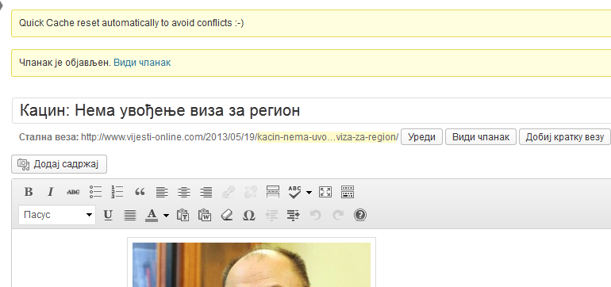Click the indent icon
Viewport: 611px width, 287px height.
pos(293,215)
